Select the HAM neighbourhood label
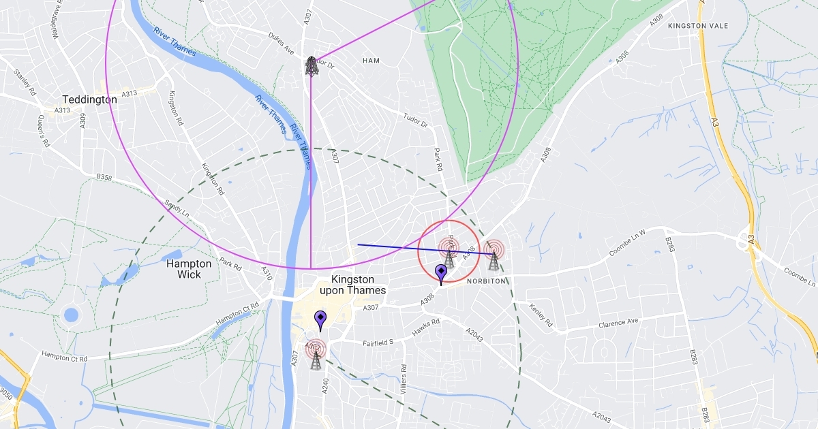This screenshot has width=818, height=429. [371, 61]
